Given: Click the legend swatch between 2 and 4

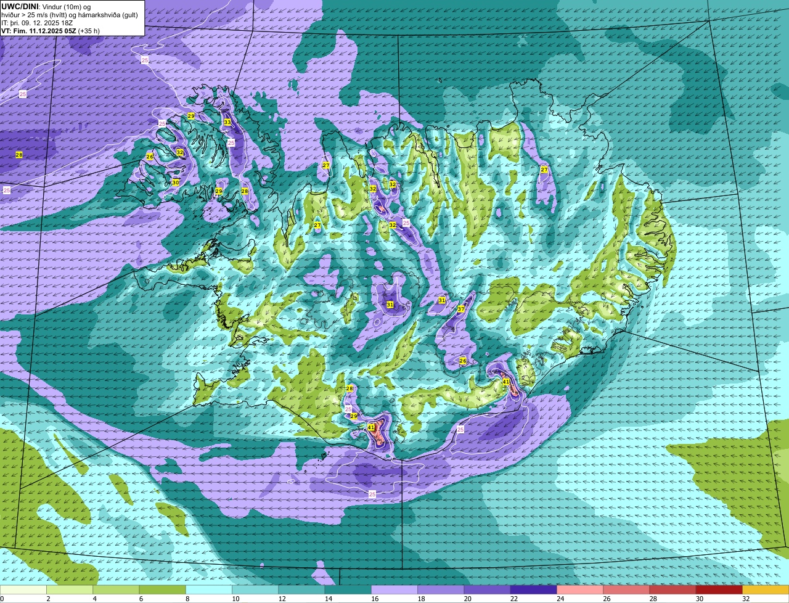Looking at the screenshot, I should point(70,589).
